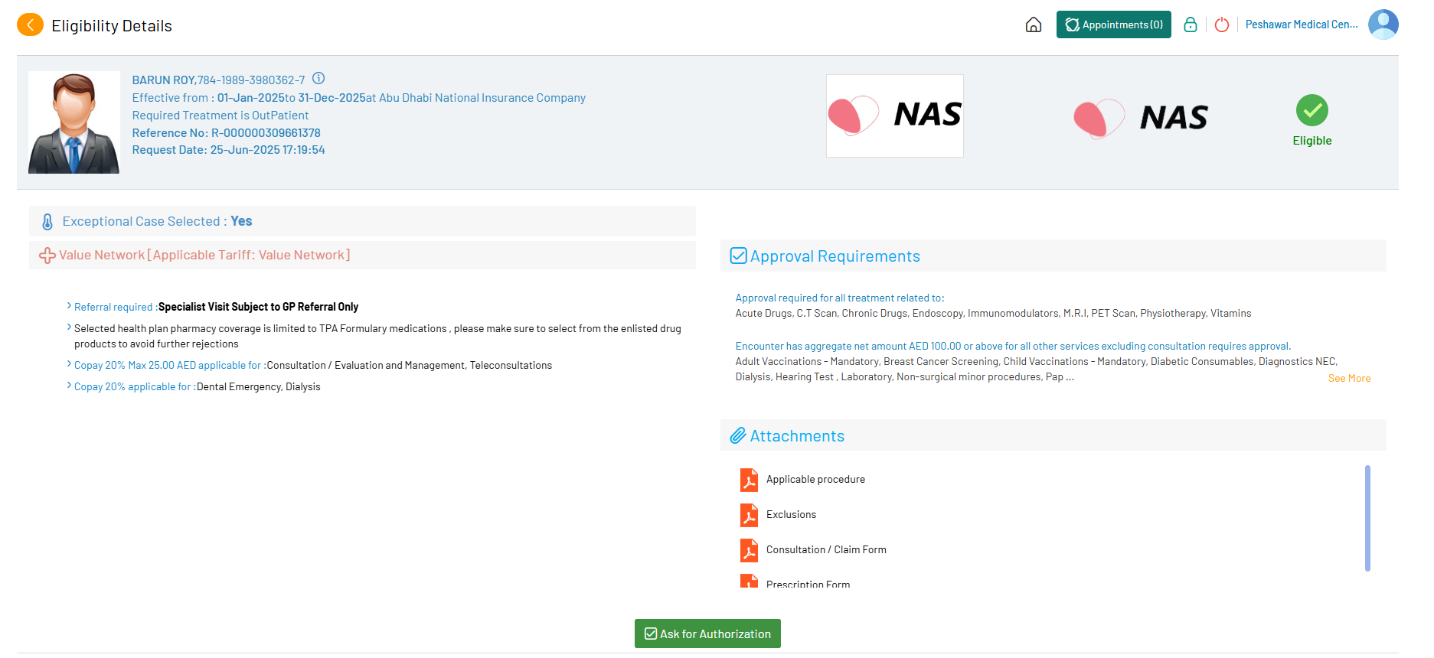Open the user profile avatar
The image size is (1434, 658).
[x=1383, y=24]
